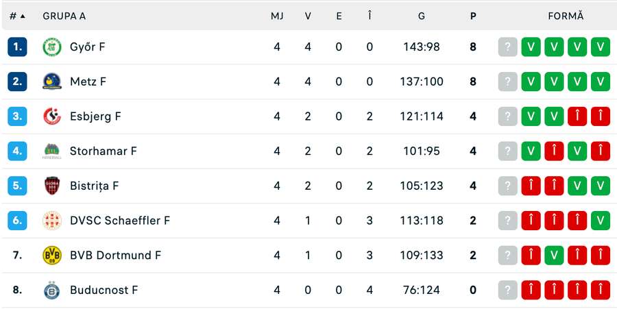Open the Esbjerg F team link
This screenshot has width=617, height=309.
click(95, 116)
